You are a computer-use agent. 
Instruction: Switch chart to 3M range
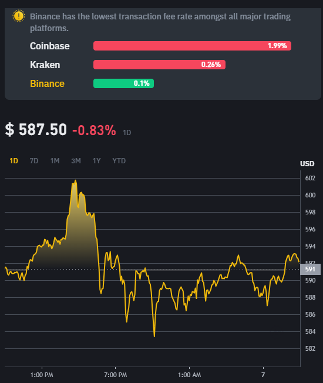coord(76,161)
